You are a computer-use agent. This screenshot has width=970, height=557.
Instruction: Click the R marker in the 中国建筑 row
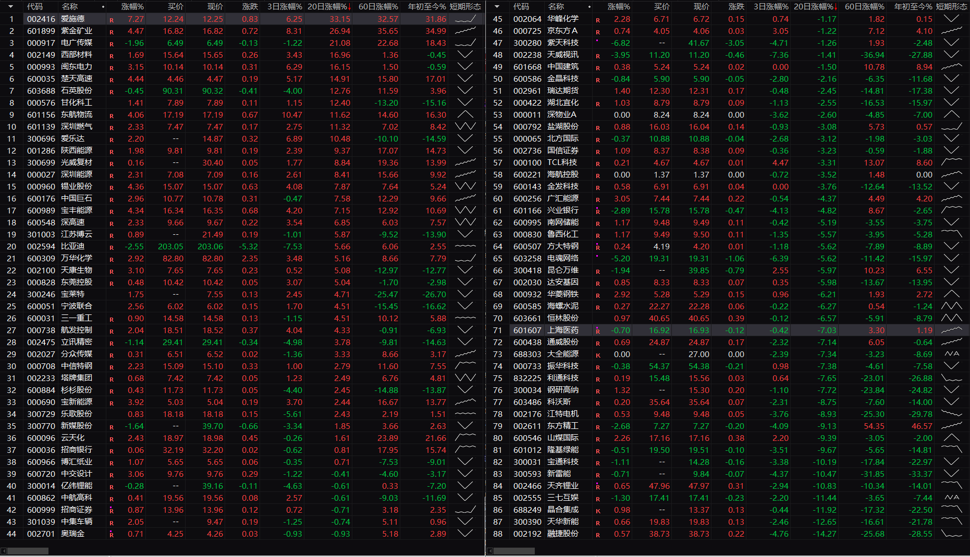click(598, 68)
